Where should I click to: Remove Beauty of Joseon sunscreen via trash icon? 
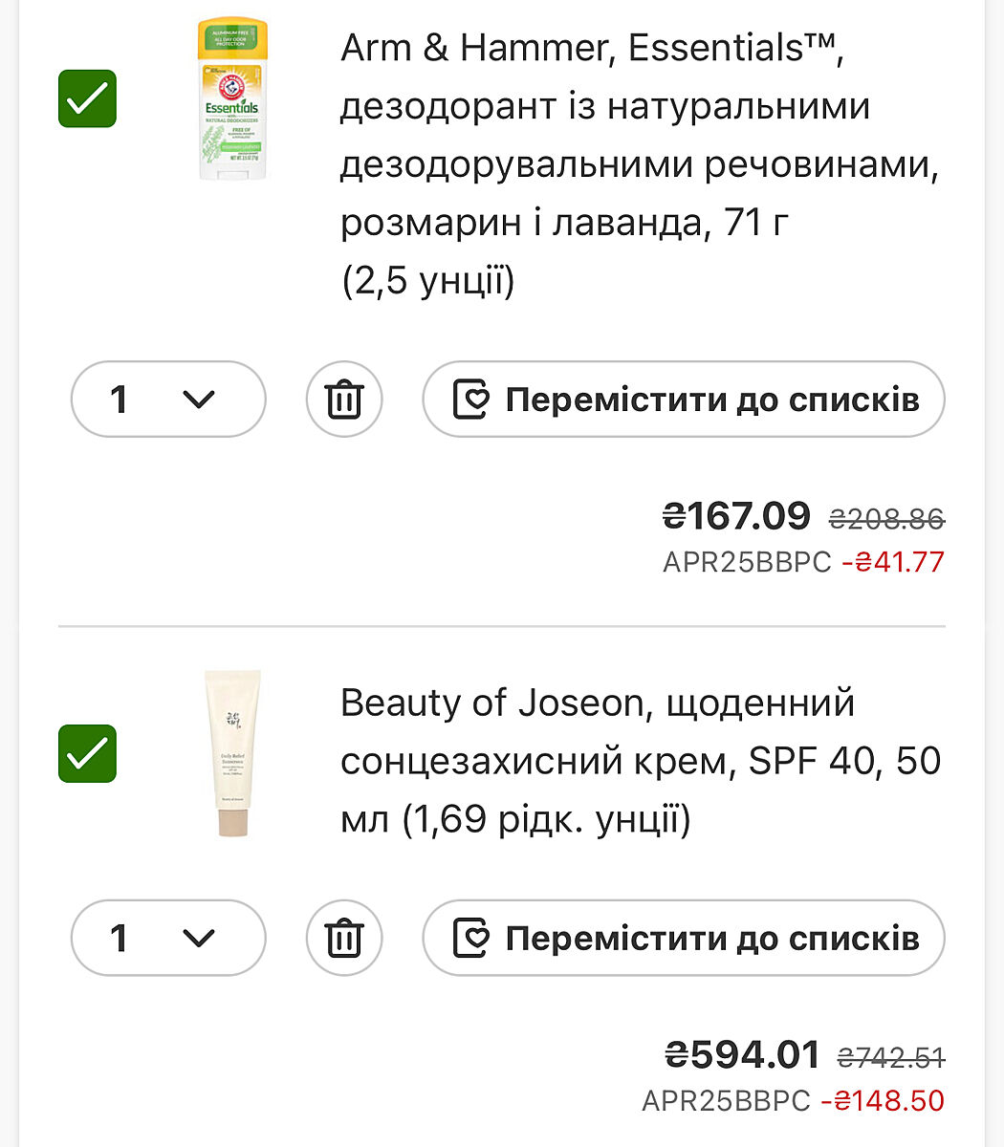[x=344, y=939]
